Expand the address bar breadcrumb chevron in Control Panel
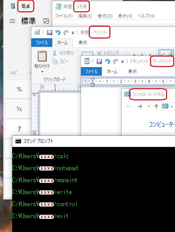Viewport: 175px width, 232px height. (172, 106)
